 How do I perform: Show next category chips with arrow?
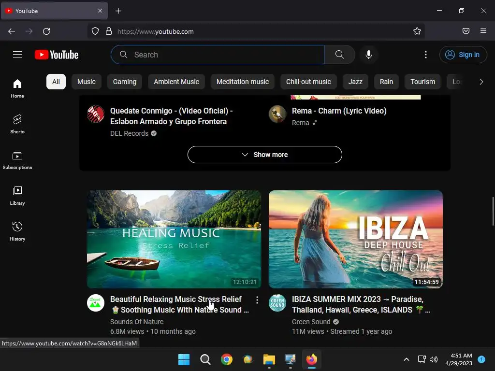pos(481,82)
